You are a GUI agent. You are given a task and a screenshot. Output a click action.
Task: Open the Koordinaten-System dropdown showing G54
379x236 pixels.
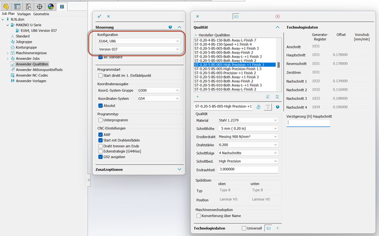point(158,99)
